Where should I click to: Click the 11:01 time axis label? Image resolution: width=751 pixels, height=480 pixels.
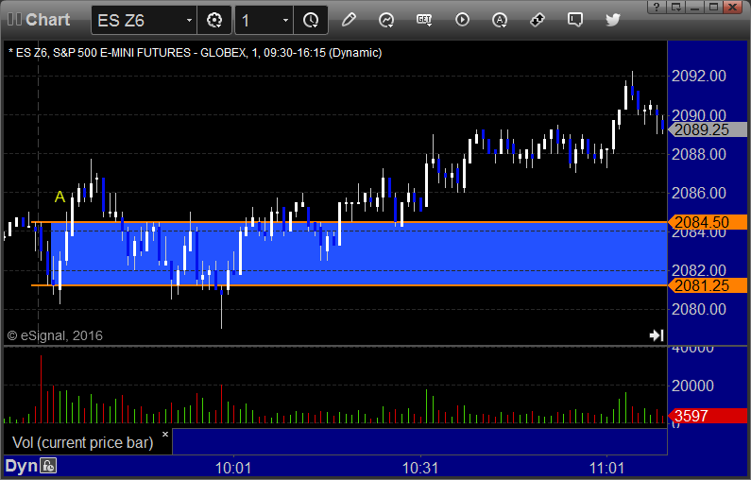click(x=606, y=468)
